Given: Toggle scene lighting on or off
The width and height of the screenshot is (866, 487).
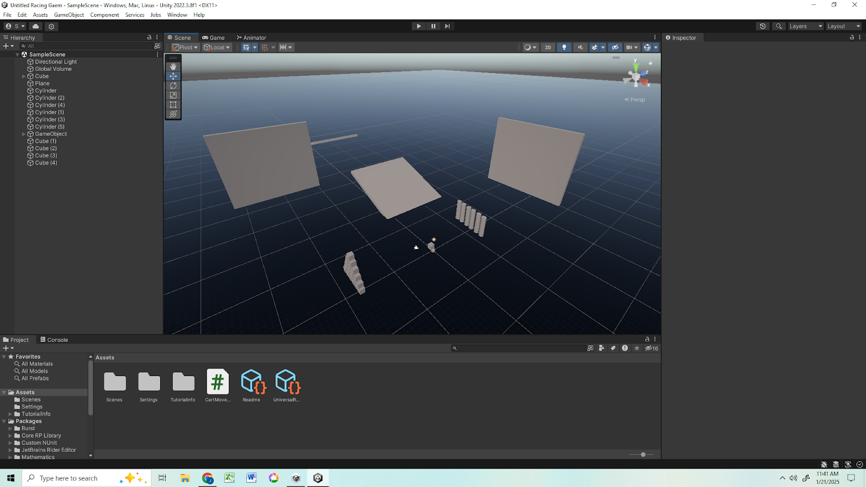Looking at the screenshot, I should [564, 48].
